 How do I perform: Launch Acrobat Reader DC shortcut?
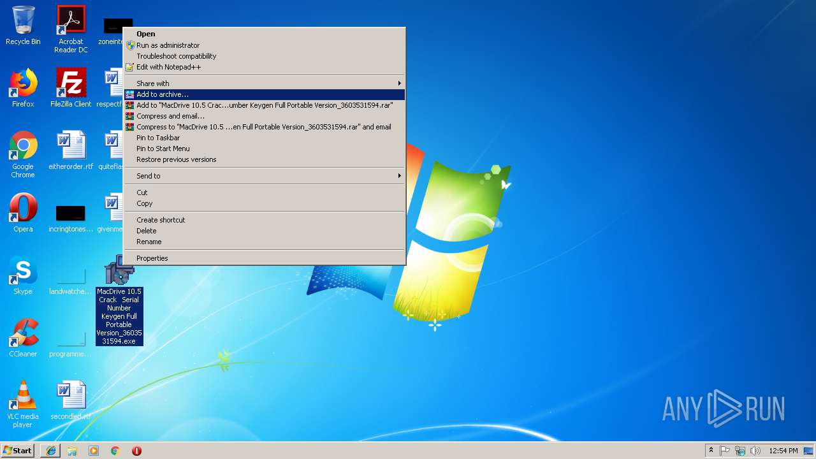(x=71, y=29)
